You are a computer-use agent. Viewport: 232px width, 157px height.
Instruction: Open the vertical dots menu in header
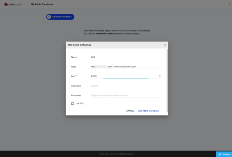(x=229, y=4)
